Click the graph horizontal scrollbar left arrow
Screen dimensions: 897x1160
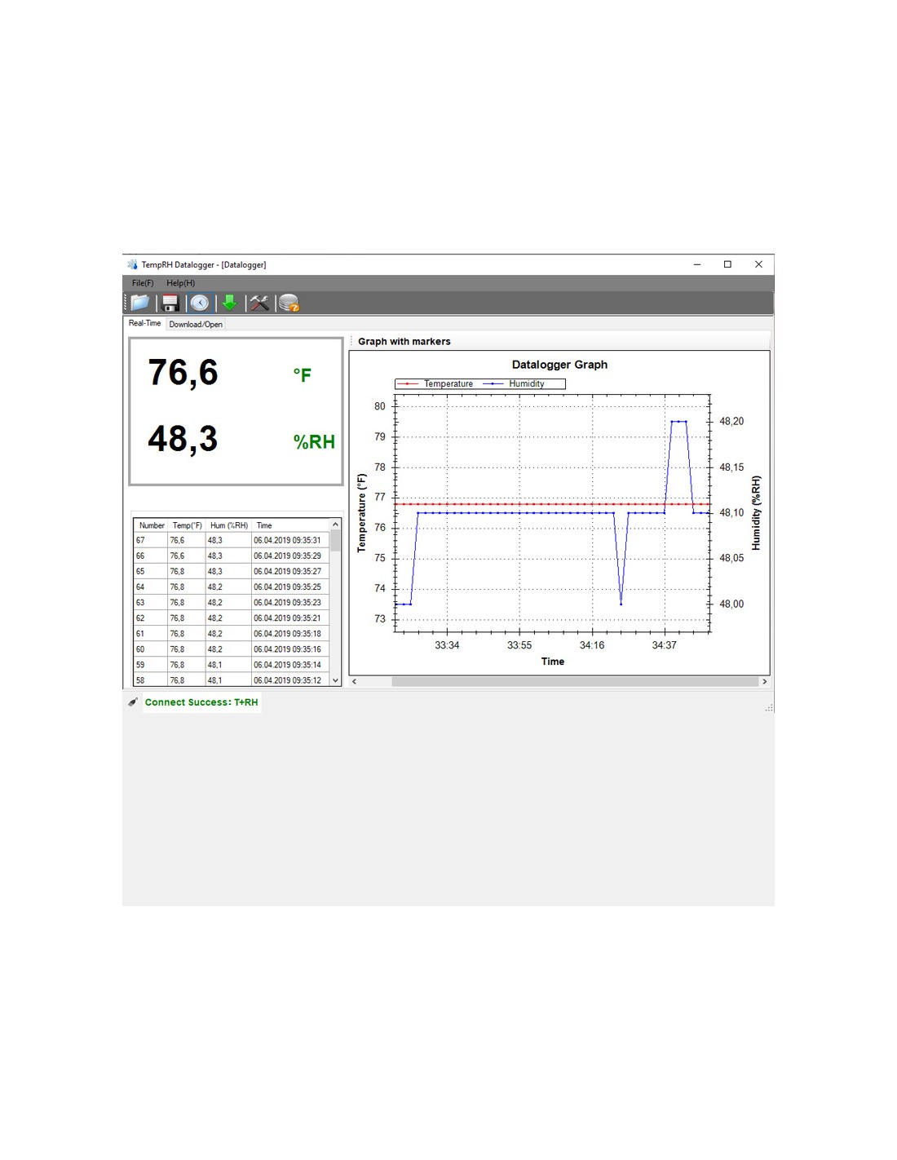(x=354, y=681)
